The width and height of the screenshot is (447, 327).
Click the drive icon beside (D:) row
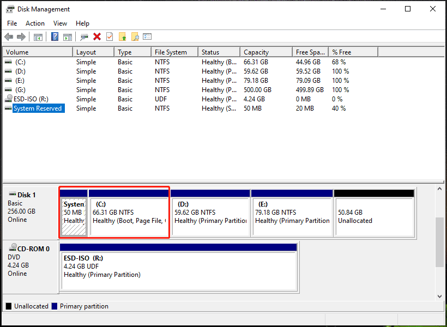9,71
